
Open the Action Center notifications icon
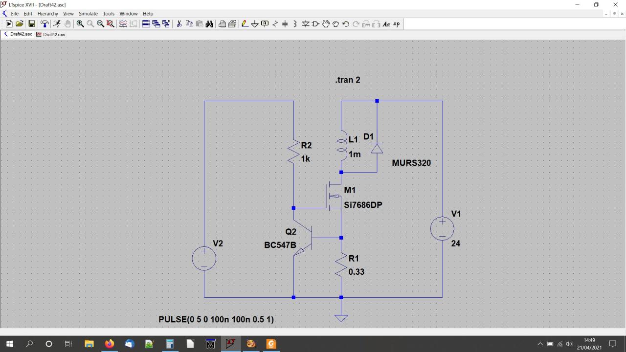pos(612,344)
